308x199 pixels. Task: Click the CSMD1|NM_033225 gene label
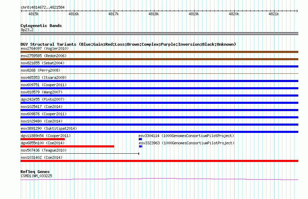[x=37, y=176]
